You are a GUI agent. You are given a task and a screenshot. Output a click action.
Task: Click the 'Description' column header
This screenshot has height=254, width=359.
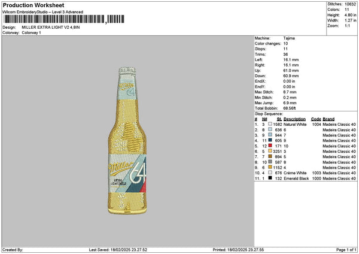(294, 119)
